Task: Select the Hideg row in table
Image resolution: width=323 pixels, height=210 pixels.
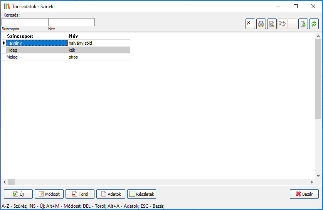Action: pyautogui.click(x=37, y=50)
